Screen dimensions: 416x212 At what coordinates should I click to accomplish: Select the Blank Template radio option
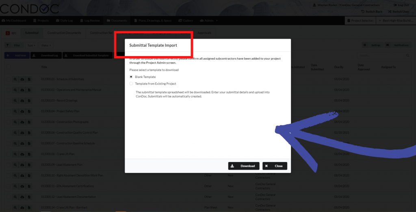131,77
